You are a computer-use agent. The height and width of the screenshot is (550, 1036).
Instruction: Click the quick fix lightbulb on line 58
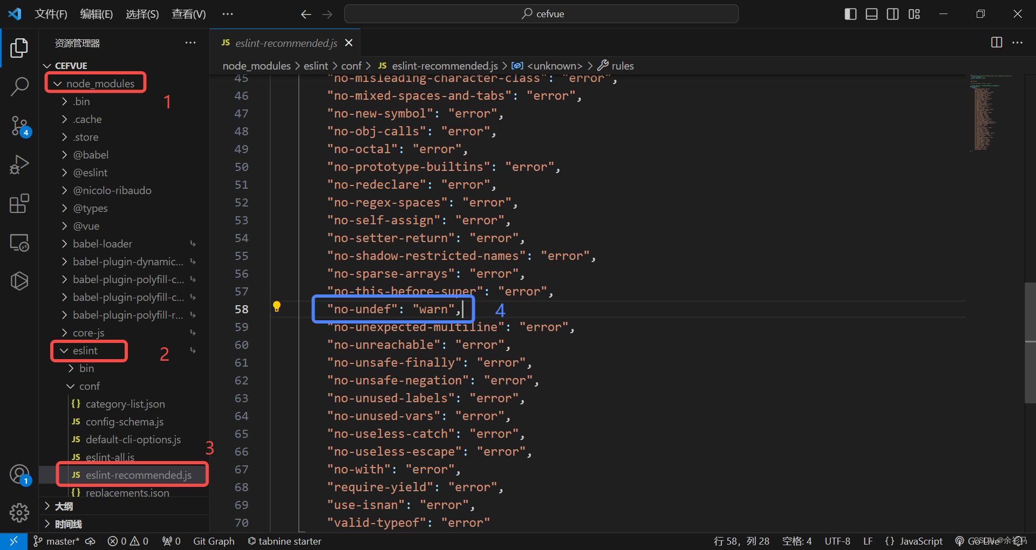click(x=277, y=306)
